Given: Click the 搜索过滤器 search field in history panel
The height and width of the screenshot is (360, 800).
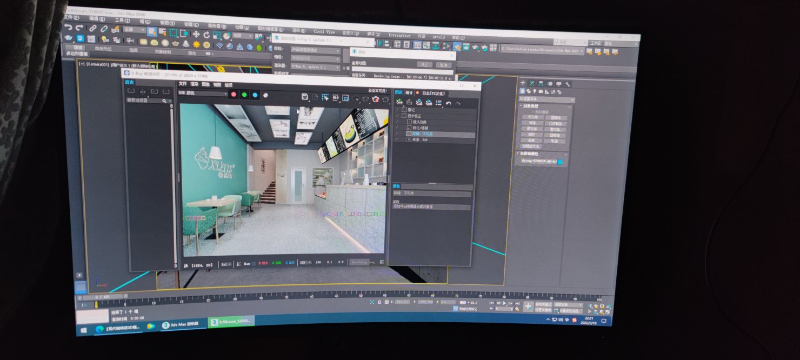Looking at the screenshot, I should click(149, 101).
